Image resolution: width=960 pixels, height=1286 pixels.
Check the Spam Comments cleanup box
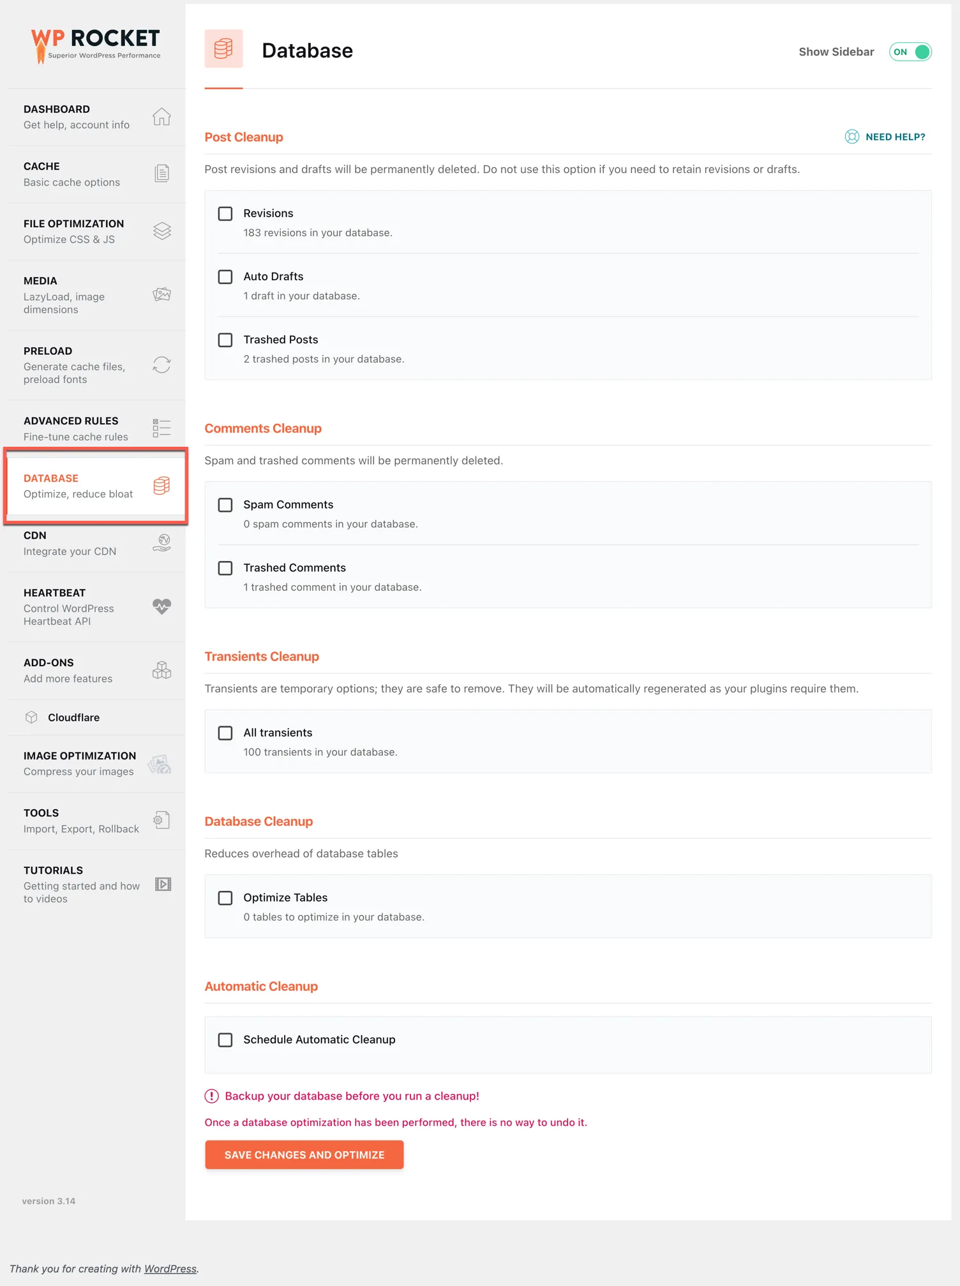click(x=225, y=505)
